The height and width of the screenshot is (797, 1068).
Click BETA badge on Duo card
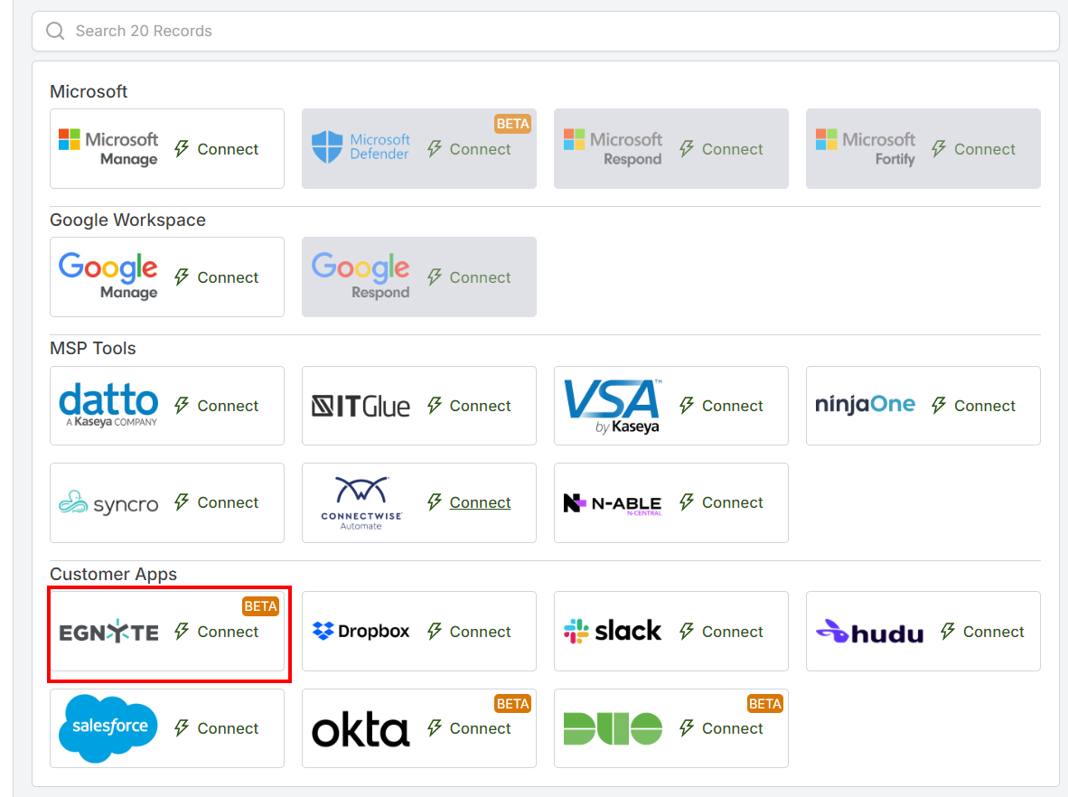764,704
